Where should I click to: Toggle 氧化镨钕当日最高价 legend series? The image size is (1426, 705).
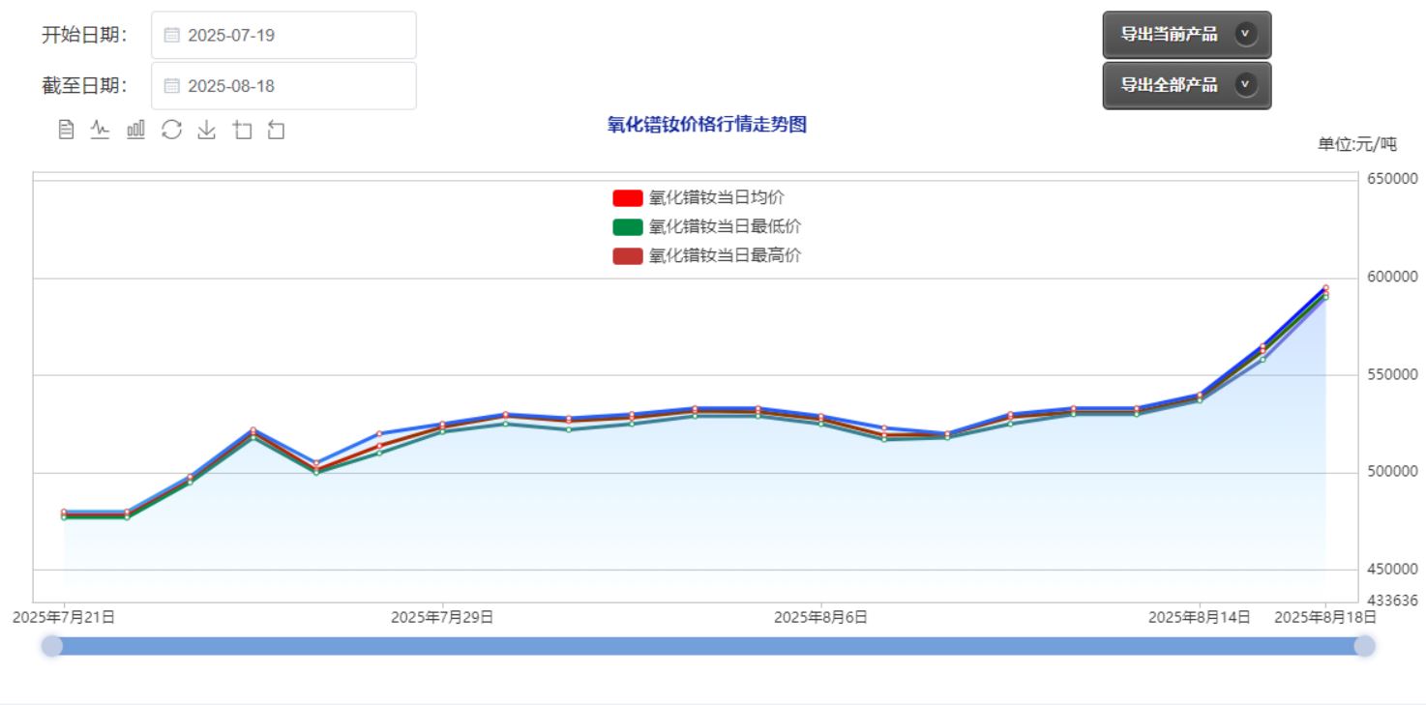tap(706, 256)
